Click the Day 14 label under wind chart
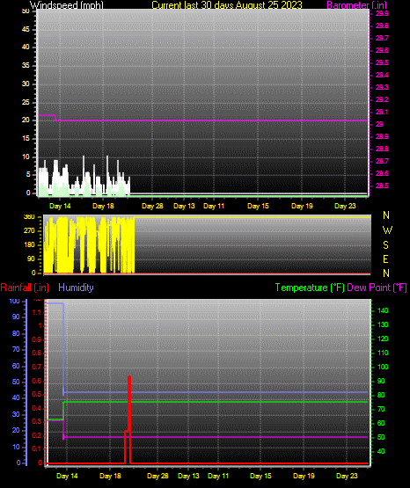 tap(60, 206)
